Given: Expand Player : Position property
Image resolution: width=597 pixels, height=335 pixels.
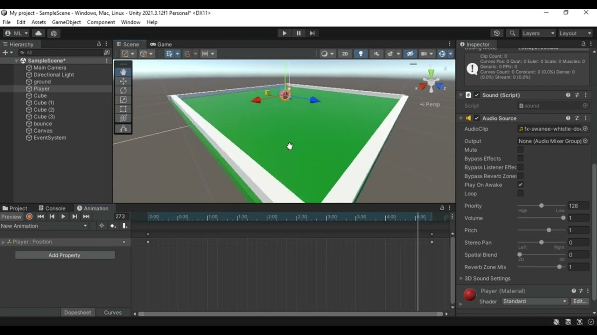Looking at the screenshot, I should [3, 242].
